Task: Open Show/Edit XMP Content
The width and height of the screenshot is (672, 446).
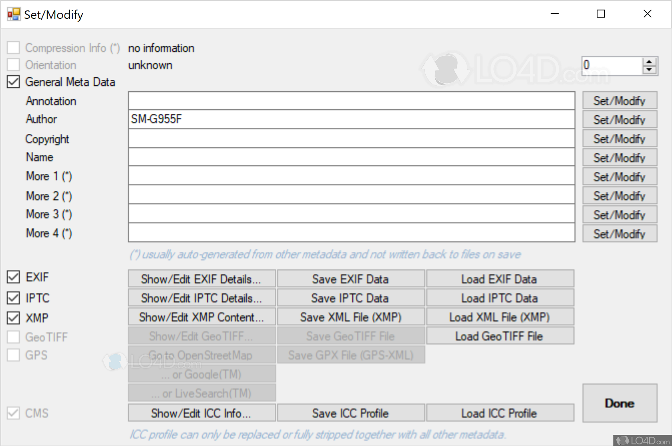Action: tap(201, 317)
